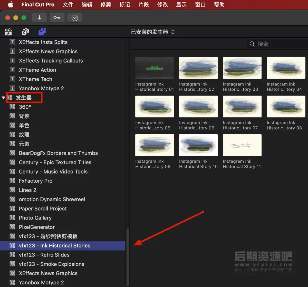The image size is (308, 287).
Task: Click the magnifier icon in search field
Action: [252, 44]
